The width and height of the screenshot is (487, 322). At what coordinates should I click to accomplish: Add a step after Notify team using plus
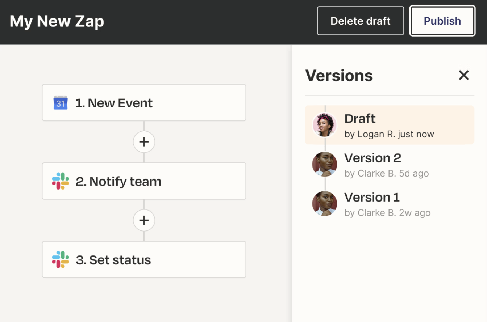144,220
